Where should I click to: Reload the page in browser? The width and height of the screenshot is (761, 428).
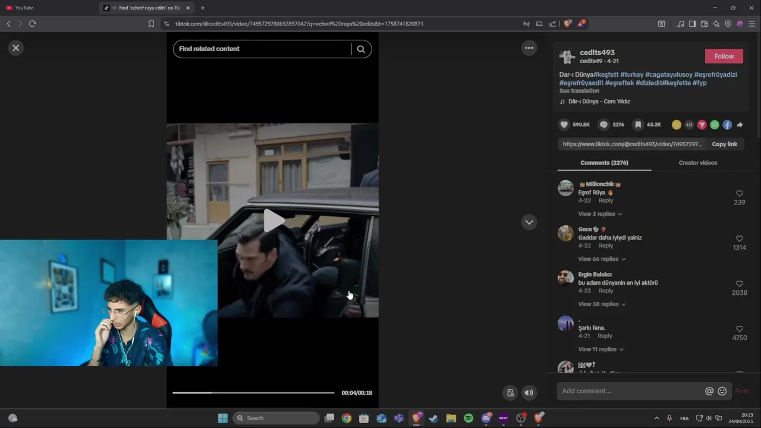[32, 24]
